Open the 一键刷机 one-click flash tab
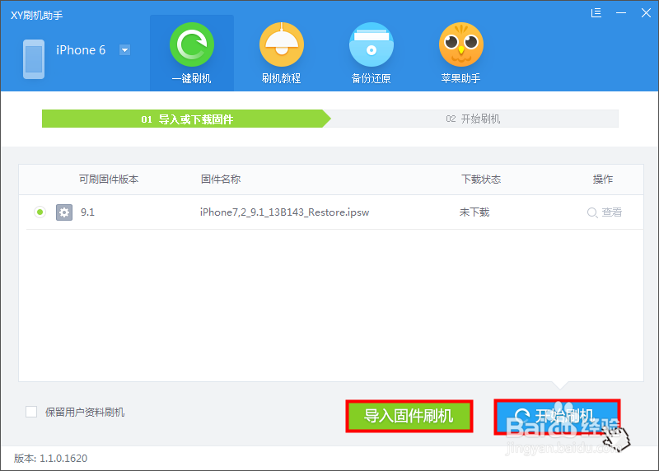659x471 pixels. 192,53
